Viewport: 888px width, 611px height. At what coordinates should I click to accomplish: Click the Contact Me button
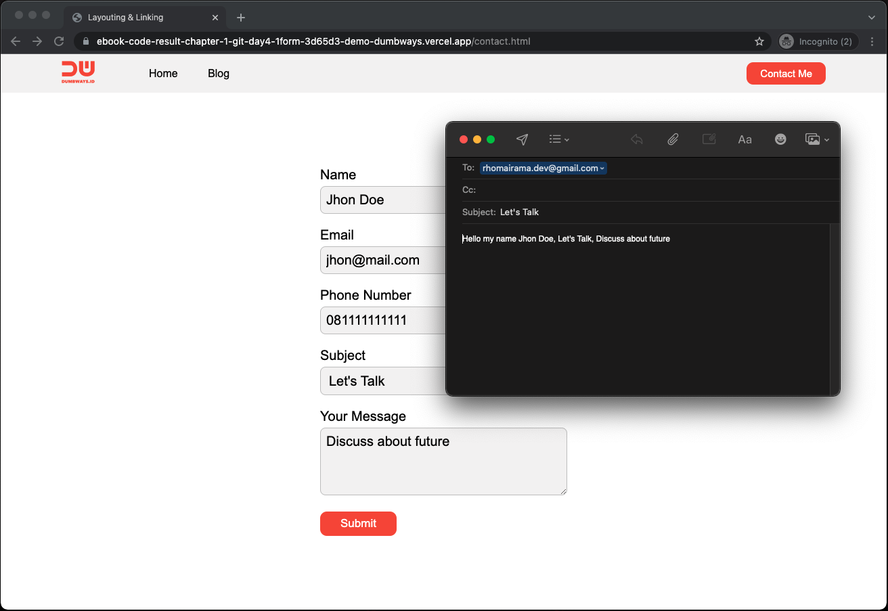(x=786, y=73)
